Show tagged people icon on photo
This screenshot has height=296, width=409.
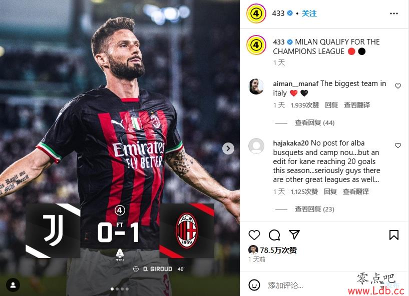[x=13, y=285]
